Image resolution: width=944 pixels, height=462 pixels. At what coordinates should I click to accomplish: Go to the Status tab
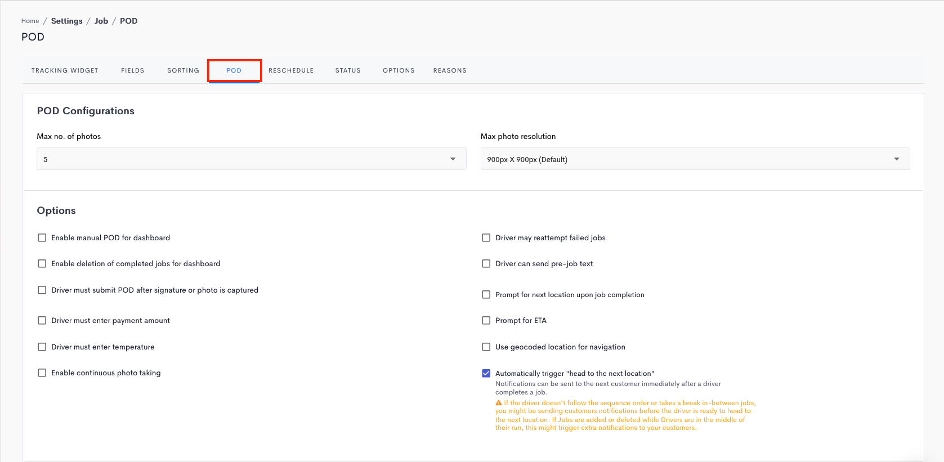pos(348,70)
